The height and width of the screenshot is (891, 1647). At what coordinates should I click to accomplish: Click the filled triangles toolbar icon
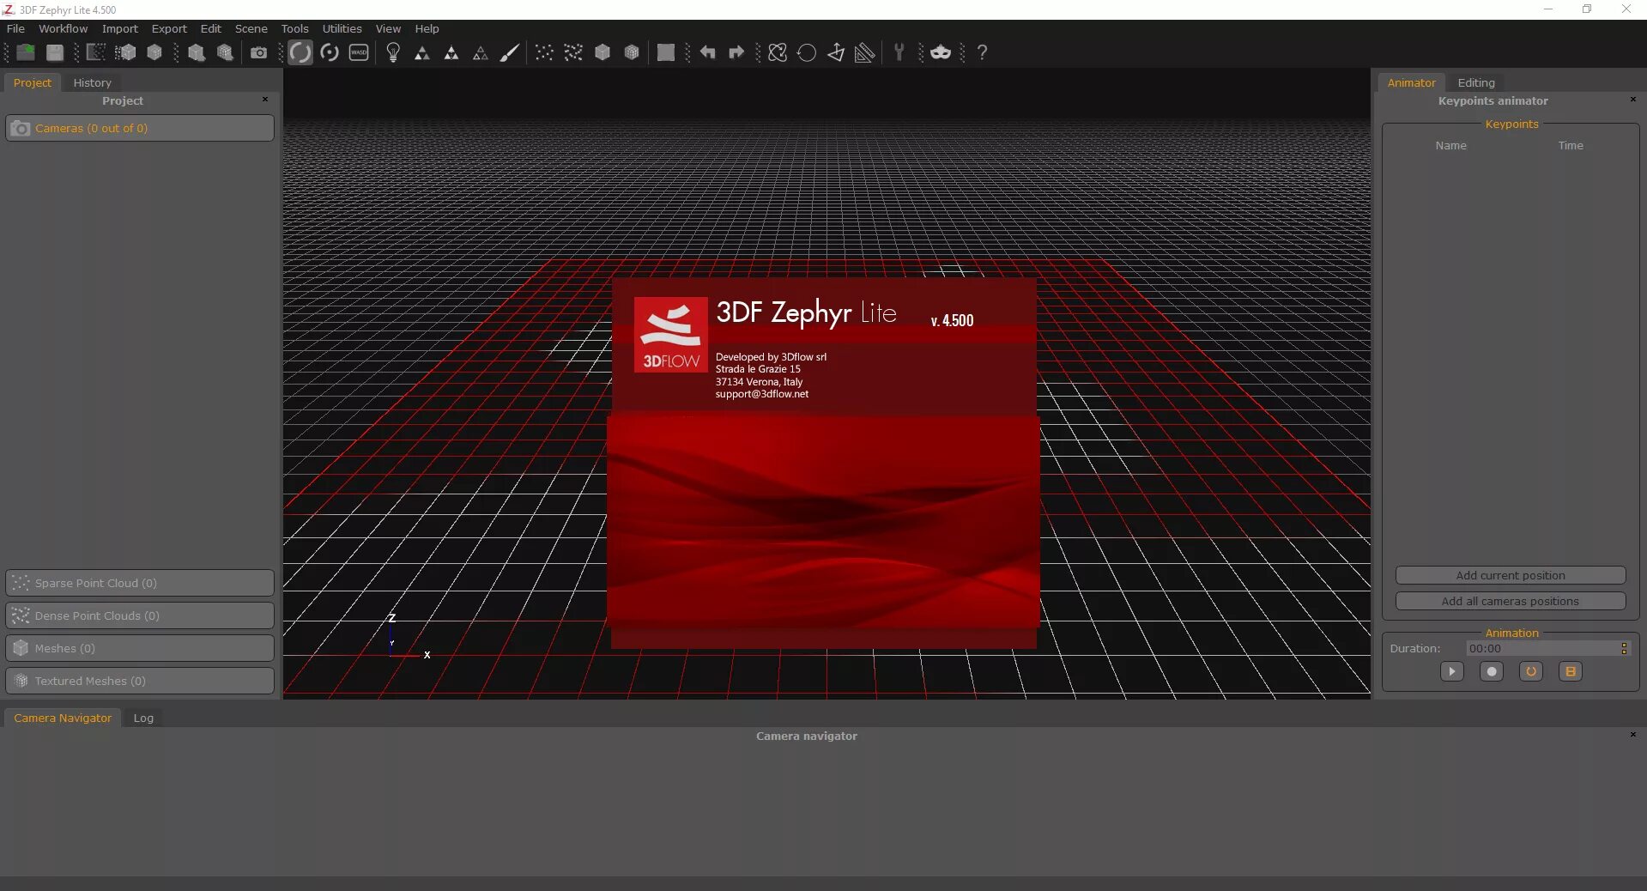(x=451, y=52)
